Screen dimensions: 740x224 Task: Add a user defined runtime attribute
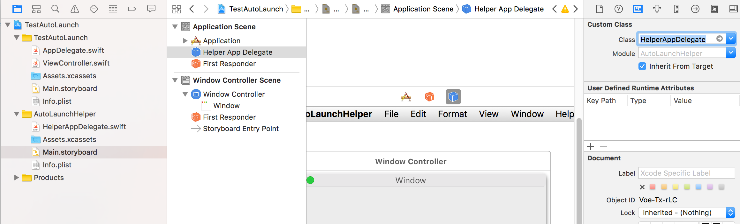(x=591, y=146)
